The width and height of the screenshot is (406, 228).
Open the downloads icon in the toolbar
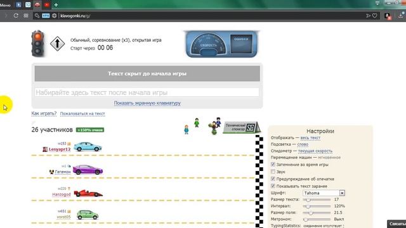click(x=401, y=15)
